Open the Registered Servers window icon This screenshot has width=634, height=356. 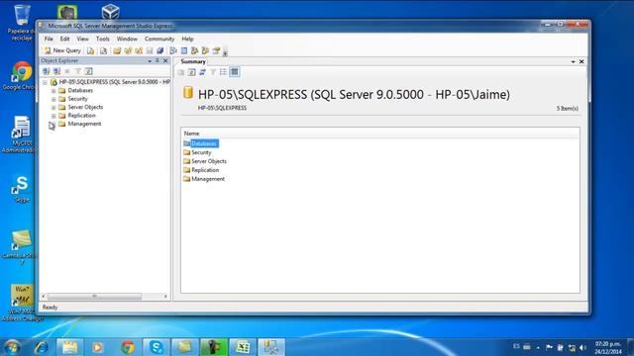[173, 50]
